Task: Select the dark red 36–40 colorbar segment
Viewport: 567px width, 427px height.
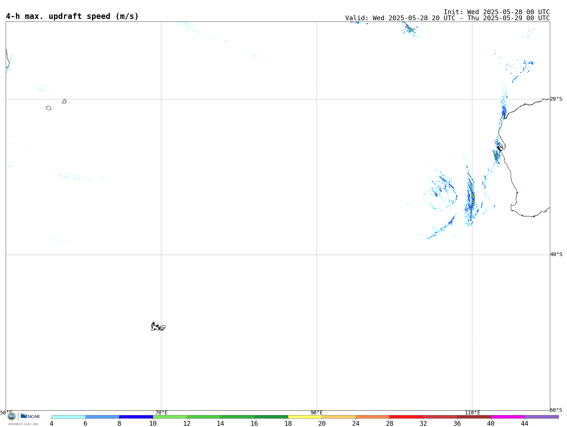Action: [474, 417]
